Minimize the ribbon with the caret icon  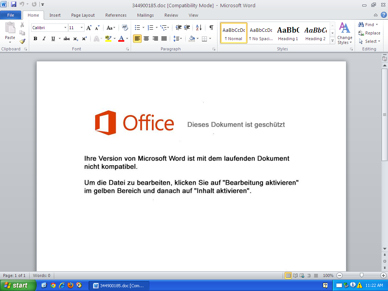click(x=375, y=15)
